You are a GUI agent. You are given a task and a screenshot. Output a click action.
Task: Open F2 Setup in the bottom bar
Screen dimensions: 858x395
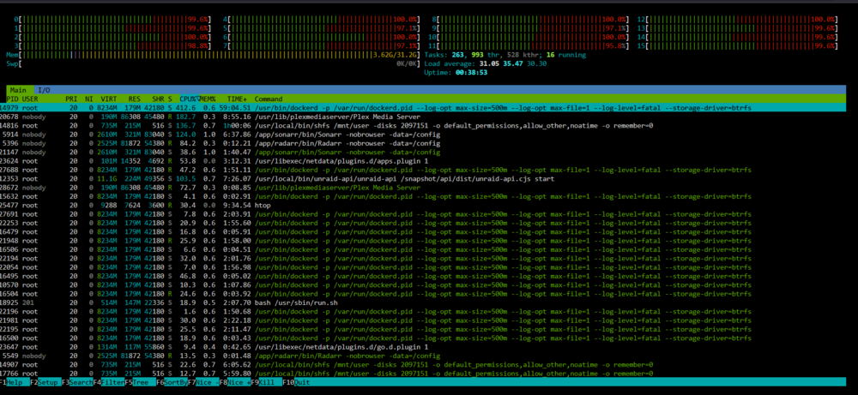click(46, 382)
